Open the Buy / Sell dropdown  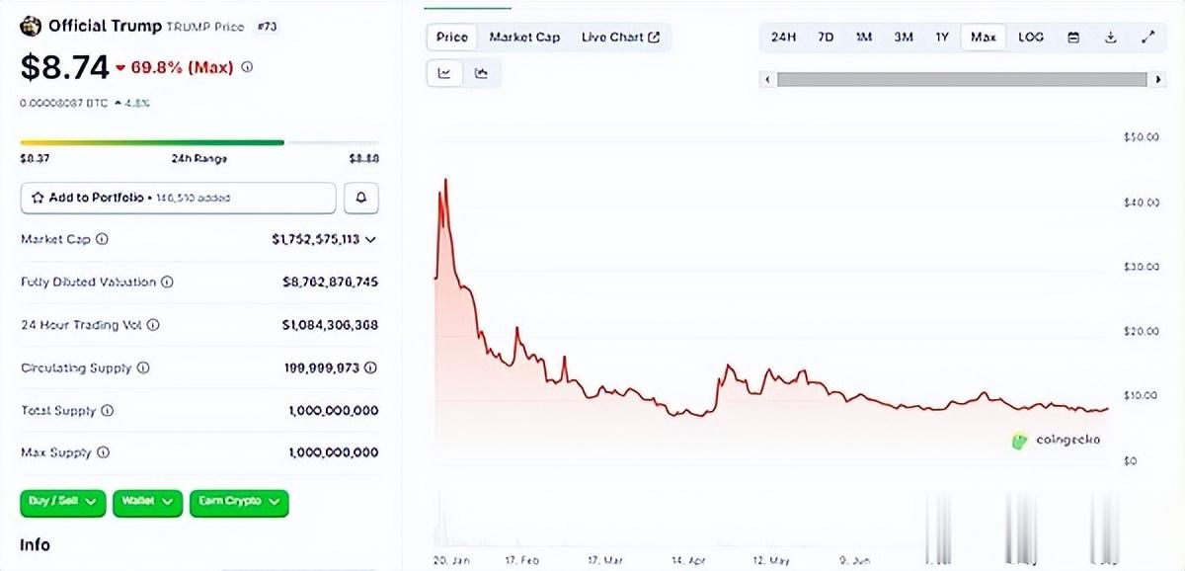point(62,502)
